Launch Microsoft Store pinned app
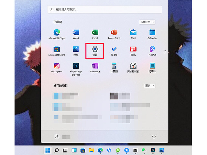The width and height of the screenshot is (207, 155). click(57, 51)
